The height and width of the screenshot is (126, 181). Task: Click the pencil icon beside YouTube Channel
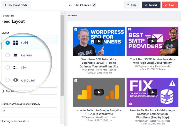coord(94,5)
